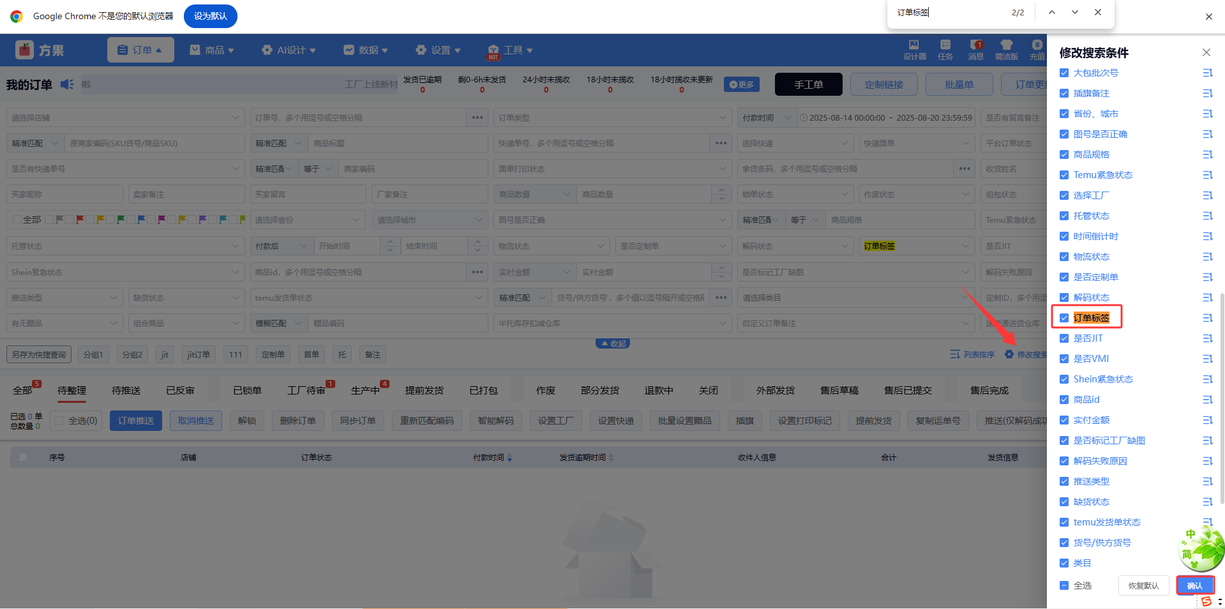
Task: Switch to the 已打包 order tab
Action: [x=484, y=390]
